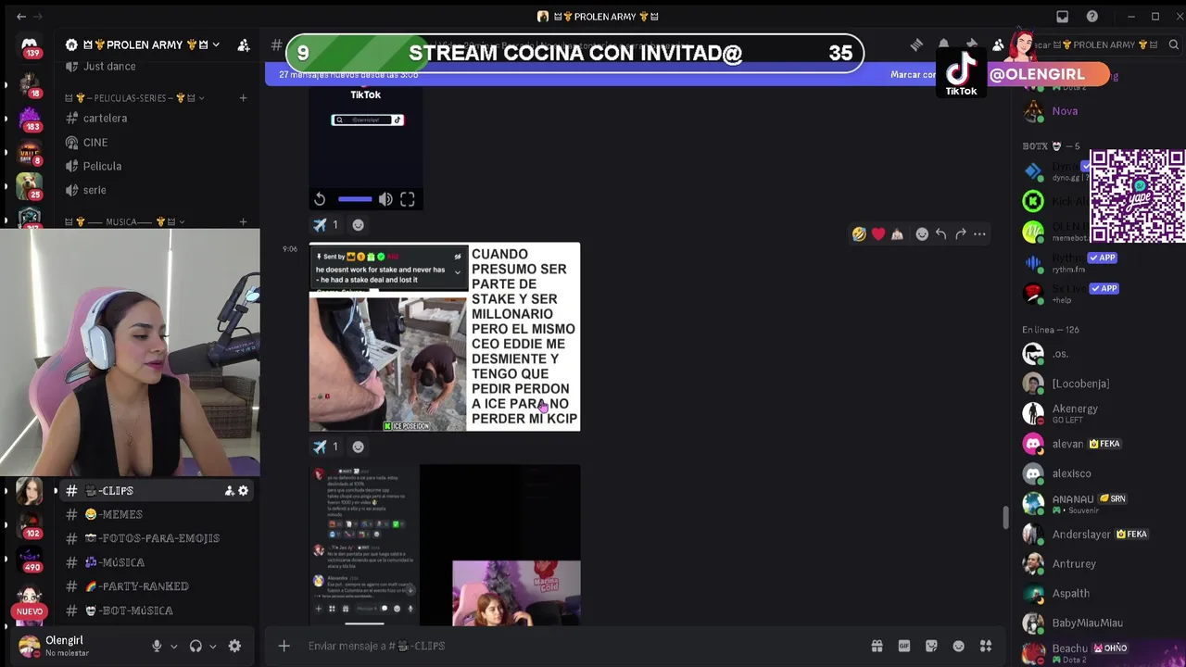
Task: Mute the embedded TikTok video
Action: (385, 199)
